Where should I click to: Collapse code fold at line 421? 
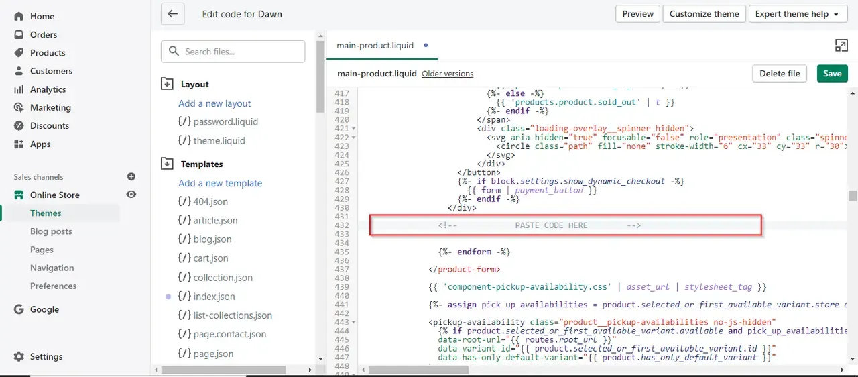353,129
